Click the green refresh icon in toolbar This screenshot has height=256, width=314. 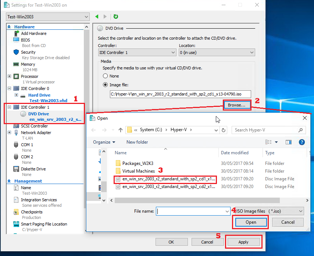116,17
